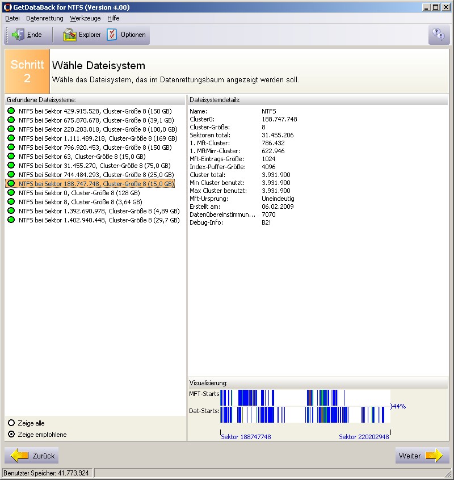
Task: Continue with the Weiter button
Action: (x=422, y=456)
